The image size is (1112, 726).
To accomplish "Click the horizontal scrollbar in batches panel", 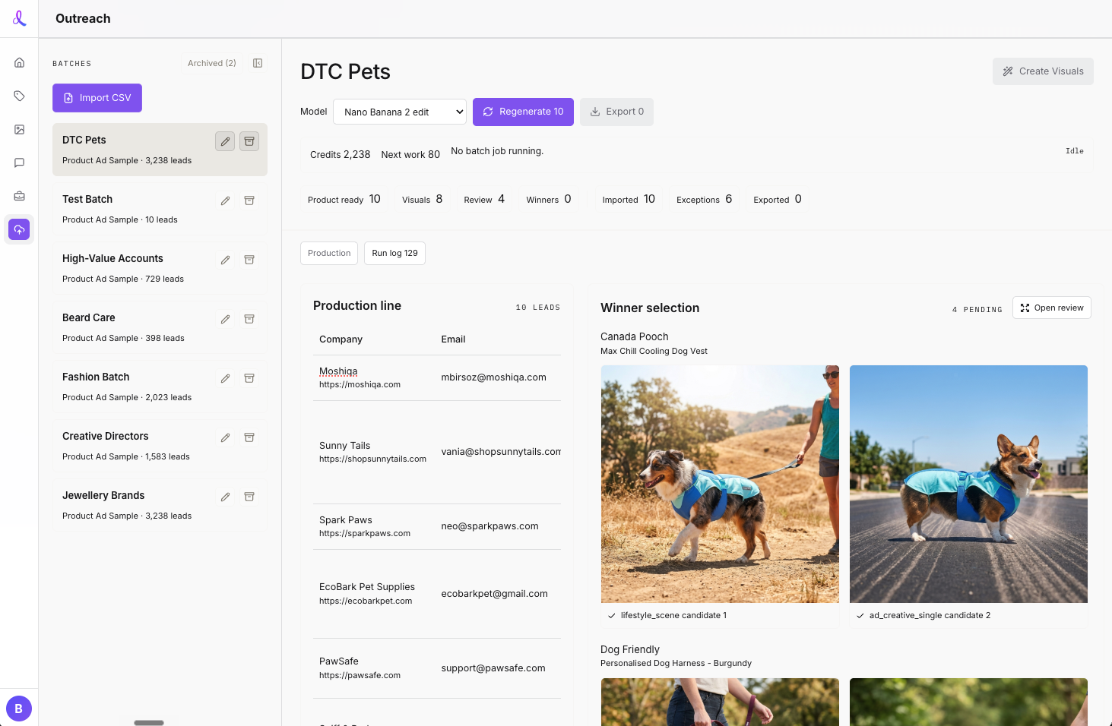I will [149, 722].
